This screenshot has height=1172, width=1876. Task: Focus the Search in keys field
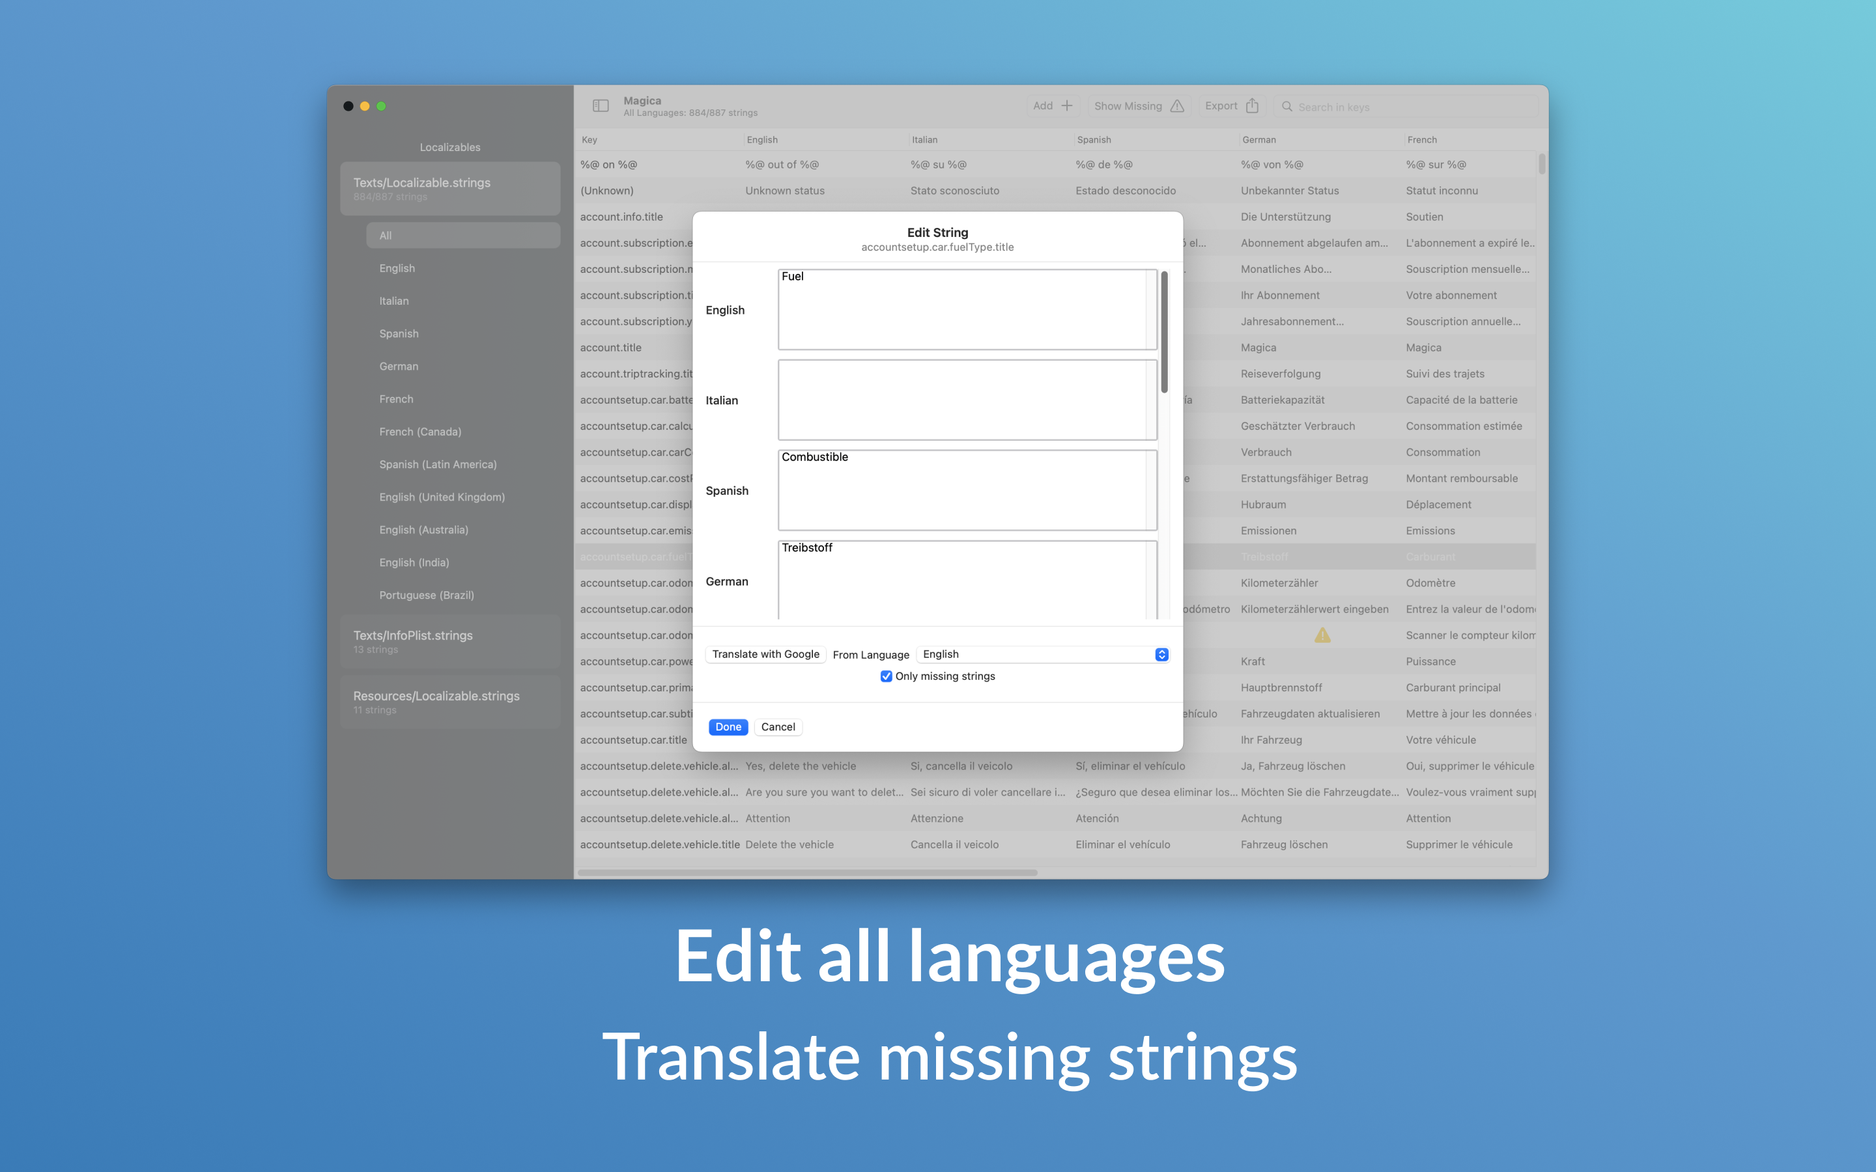coord(1406,107)
